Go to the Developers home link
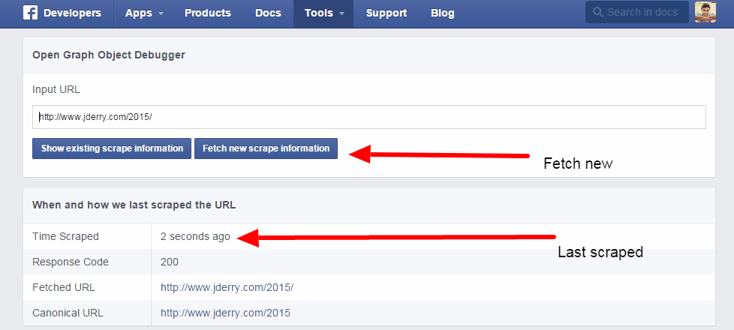This screenshot has height=330, width=734. point(72,13)
